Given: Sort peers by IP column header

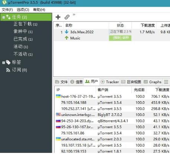Looking at the screenshot, I should tap(75, 90).
